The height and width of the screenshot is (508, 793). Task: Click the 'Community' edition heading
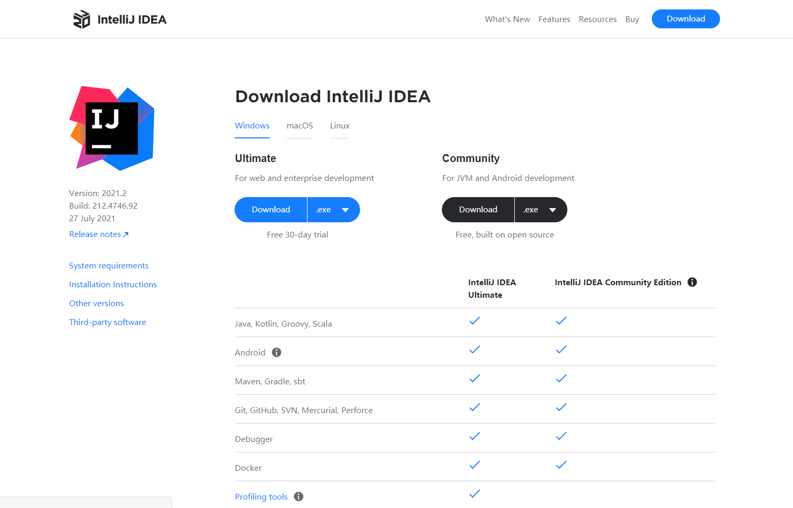pos(471,158)
